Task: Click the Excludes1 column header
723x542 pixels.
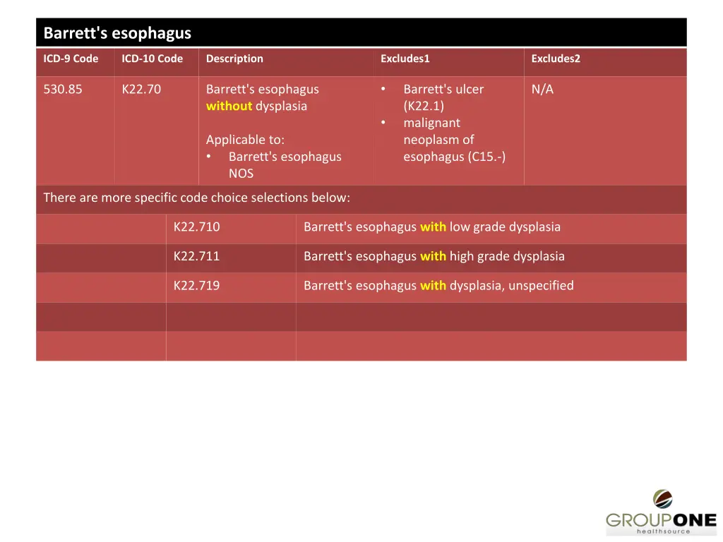Action: click(405, 59)
